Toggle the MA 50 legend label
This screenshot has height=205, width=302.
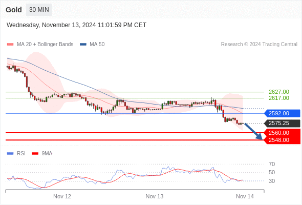click(x=97, y=45)
